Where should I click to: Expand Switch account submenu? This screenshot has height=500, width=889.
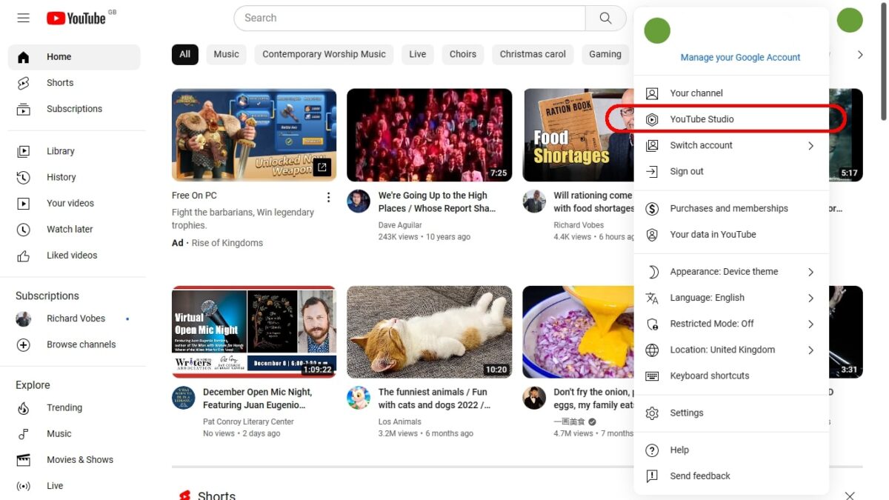click(x=731, y=145)
